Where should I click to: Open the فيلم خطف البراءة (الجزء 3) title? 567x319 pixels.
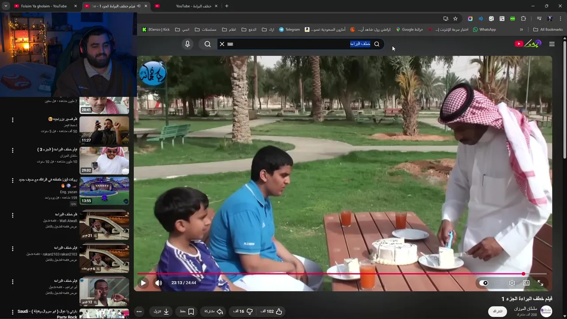click(58, 150)
